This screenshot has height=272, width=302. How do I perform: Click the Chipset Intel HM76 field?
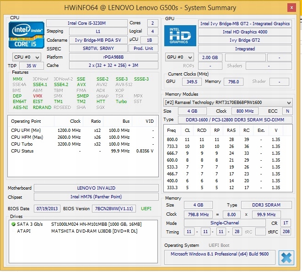pyautogui.click(x=96, y=197)
